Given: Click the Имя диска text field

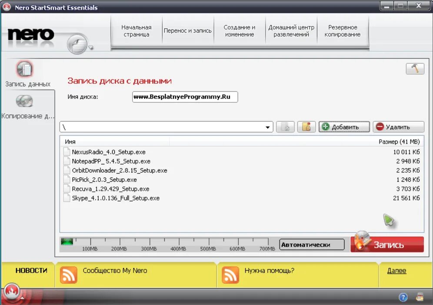Looking at the screenshot, I should pos(185,97).
